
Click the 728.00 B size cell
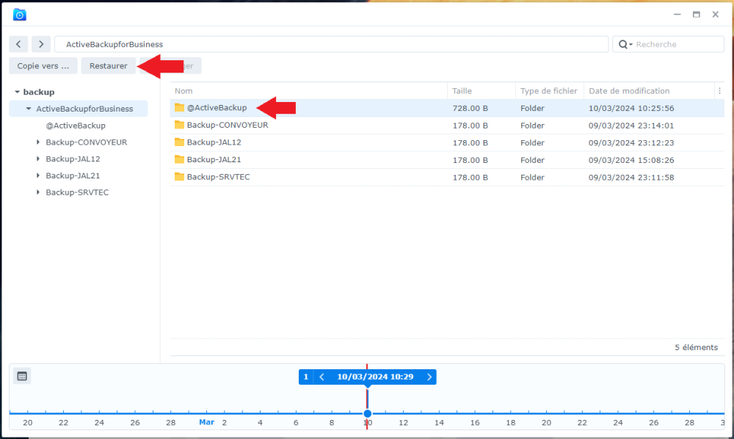[470, 108]
